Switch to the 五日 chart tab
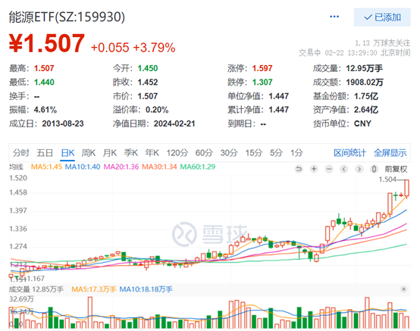The width and height of the screenshot is (420, 331). coord(45,153)
